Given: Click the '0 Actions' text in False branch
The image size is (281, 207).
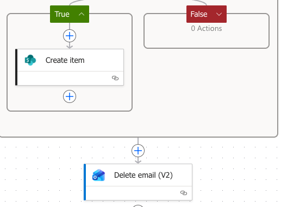Looking at the screenshot, I should coord(207,28).
